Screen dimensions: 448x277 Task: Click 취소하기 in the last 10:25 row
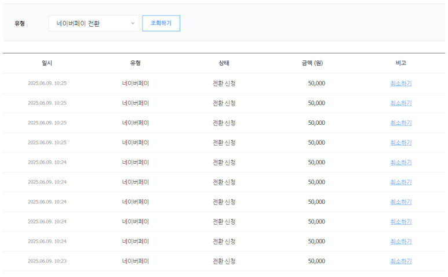401,142
